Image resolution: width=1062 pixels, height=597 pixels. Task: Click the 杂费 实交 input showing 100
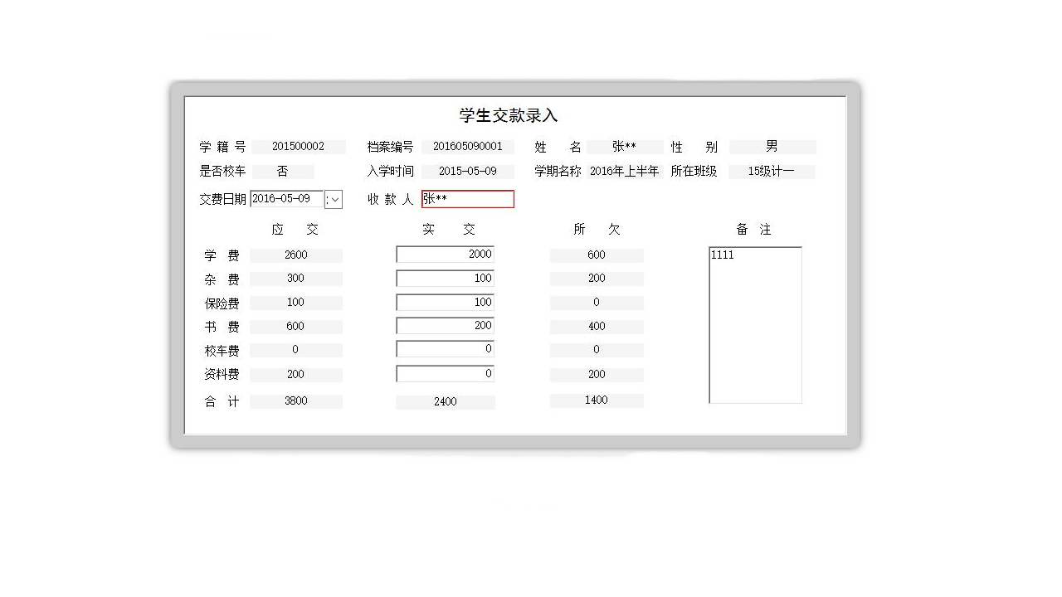(445, 279)
